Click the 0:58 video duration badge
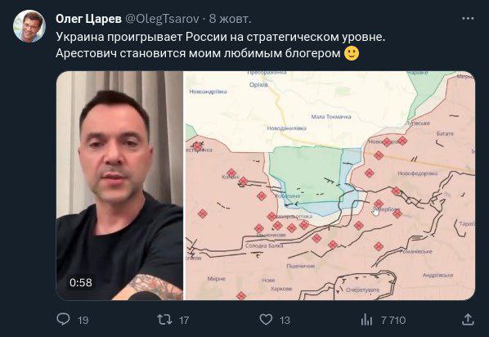This screenshot has height=337, width=489. (81, 283)
